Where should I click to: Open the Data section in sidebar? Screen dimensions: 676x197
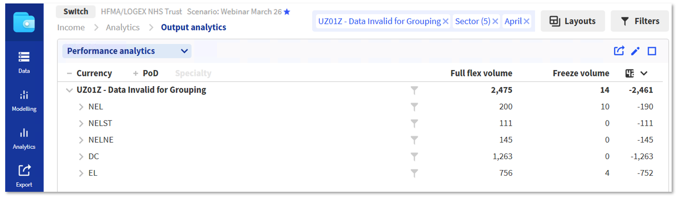(x=24, y=62)
